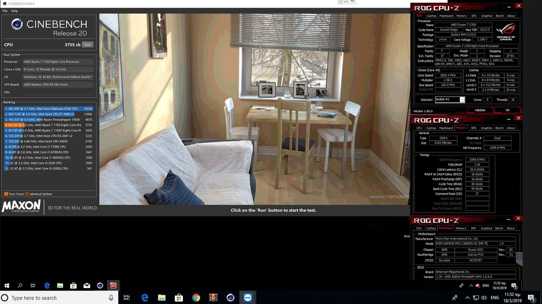
Task: Open Start menu in remote session taskbar
Action: click(x=7, y=285)
